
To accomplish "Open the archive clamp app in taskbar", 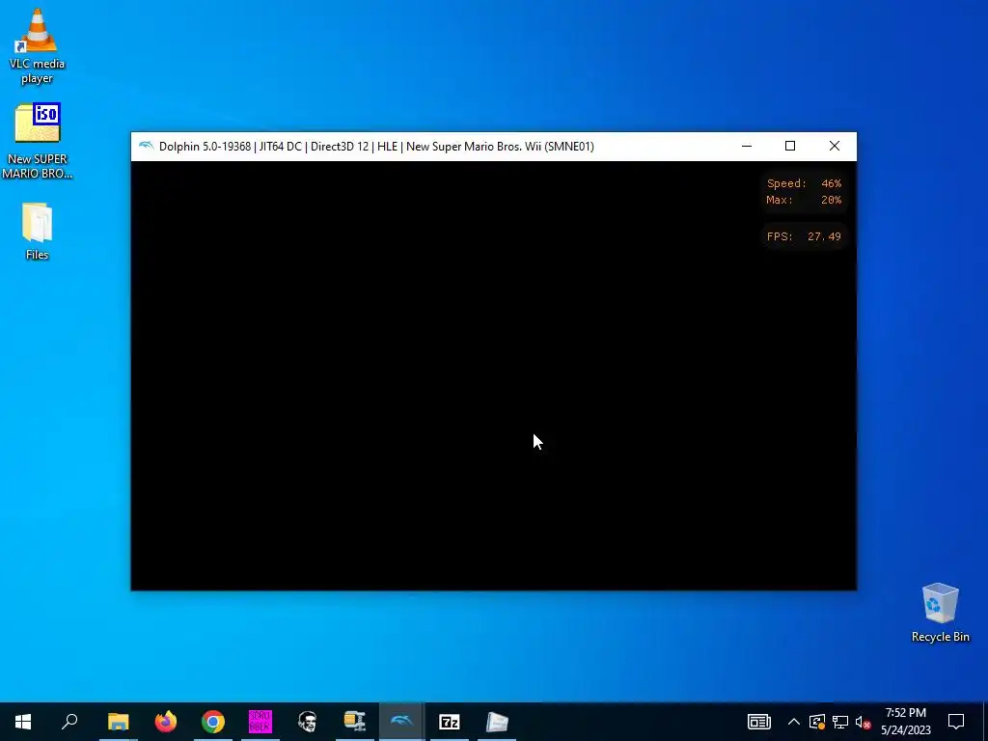I will (x=355, y=722).
